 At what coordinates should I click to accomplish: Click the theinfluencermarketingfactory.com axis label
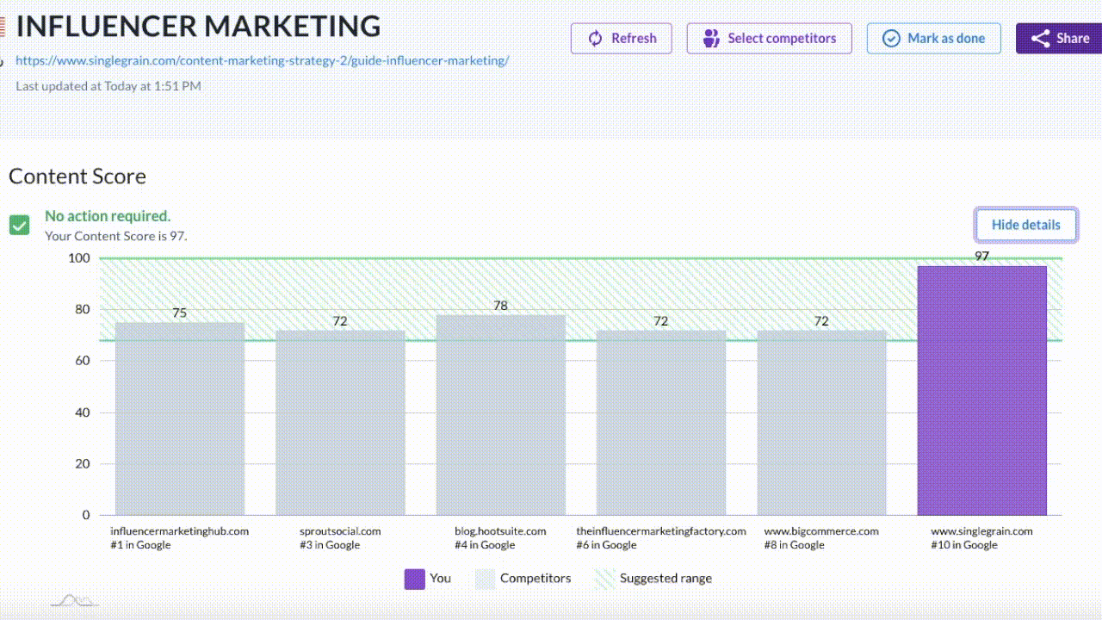(661, 531)
